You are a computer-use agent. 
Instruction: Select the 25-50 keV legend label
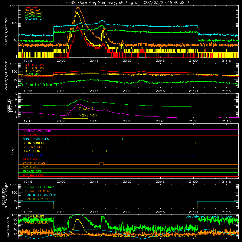(x=33, y=16)
